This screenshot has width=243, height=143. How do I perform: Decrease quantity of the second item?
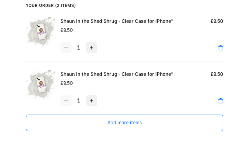pyautogui.click(x=66, y=101)
